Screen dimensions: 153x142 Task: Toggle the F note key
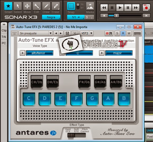(x=77, y=99)
